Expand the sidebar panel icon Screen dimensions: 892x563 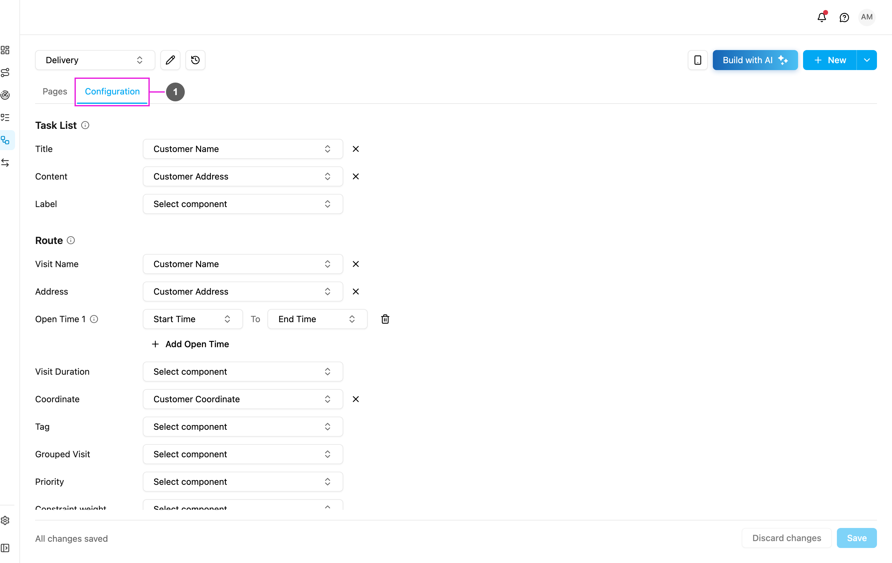(x=6, y=548)
